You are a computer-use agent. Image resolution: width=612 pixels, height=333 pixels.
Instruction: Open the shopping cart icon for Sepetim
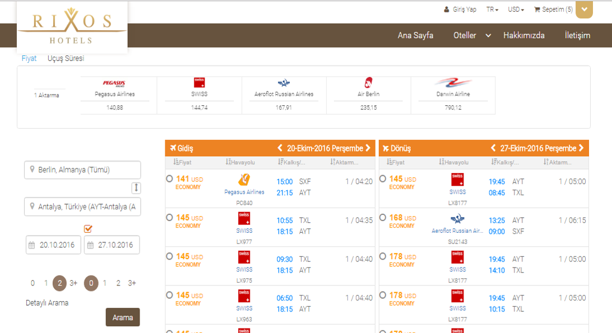(537, 10)
